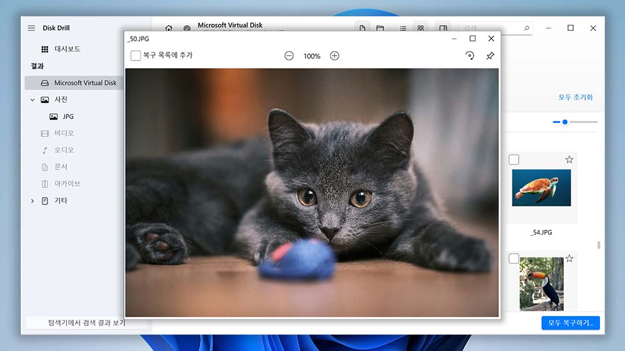Collapse the 사진 tree node
The width and height of the screenshot is (625, 351).
click(32, 100)
